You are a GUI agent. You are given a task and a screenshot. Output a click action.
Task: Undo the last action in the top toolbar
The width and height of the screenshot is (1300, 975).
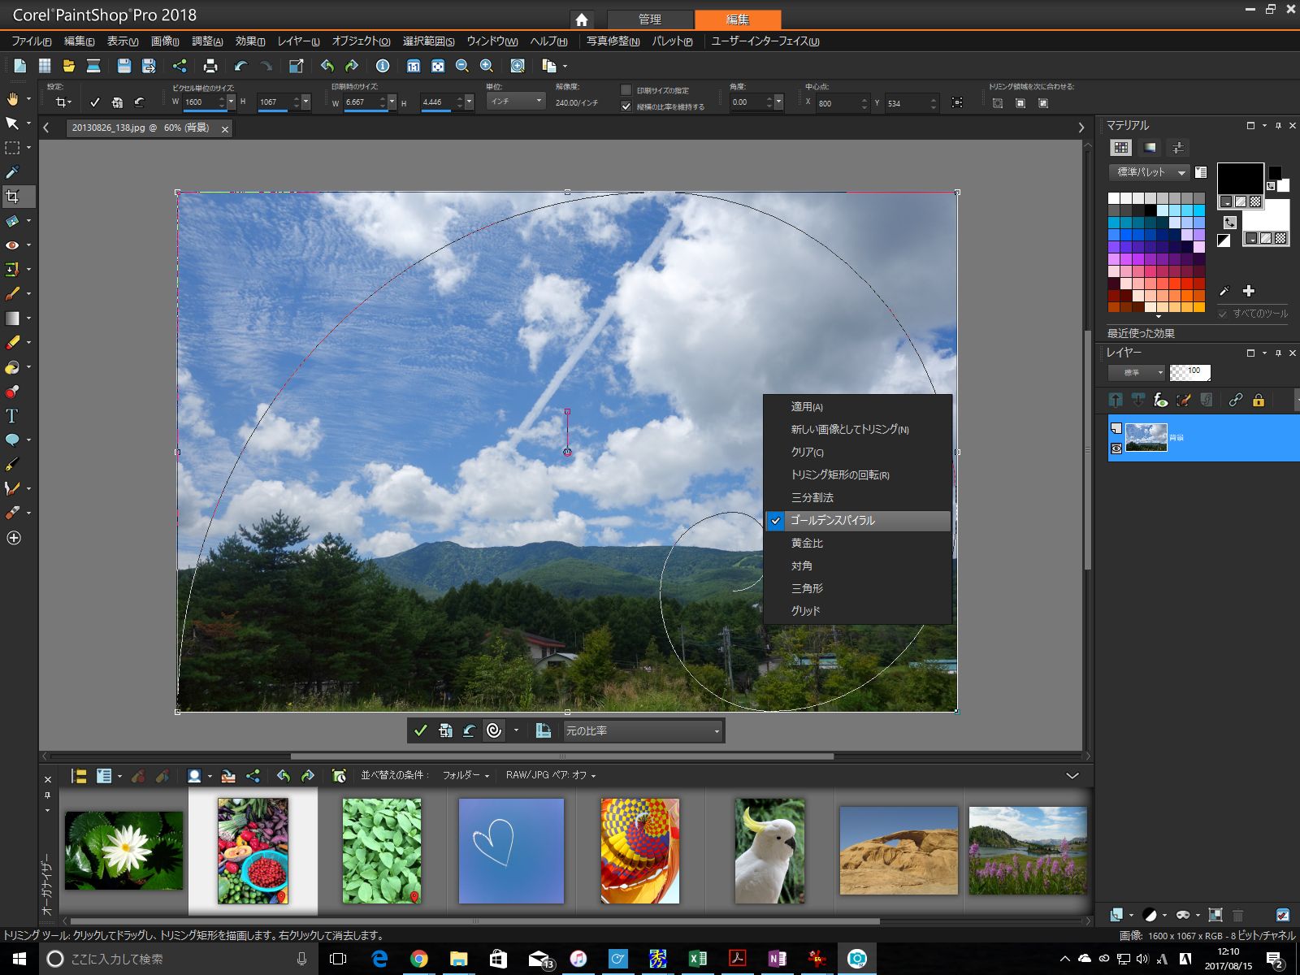click(x=241, y=66)
